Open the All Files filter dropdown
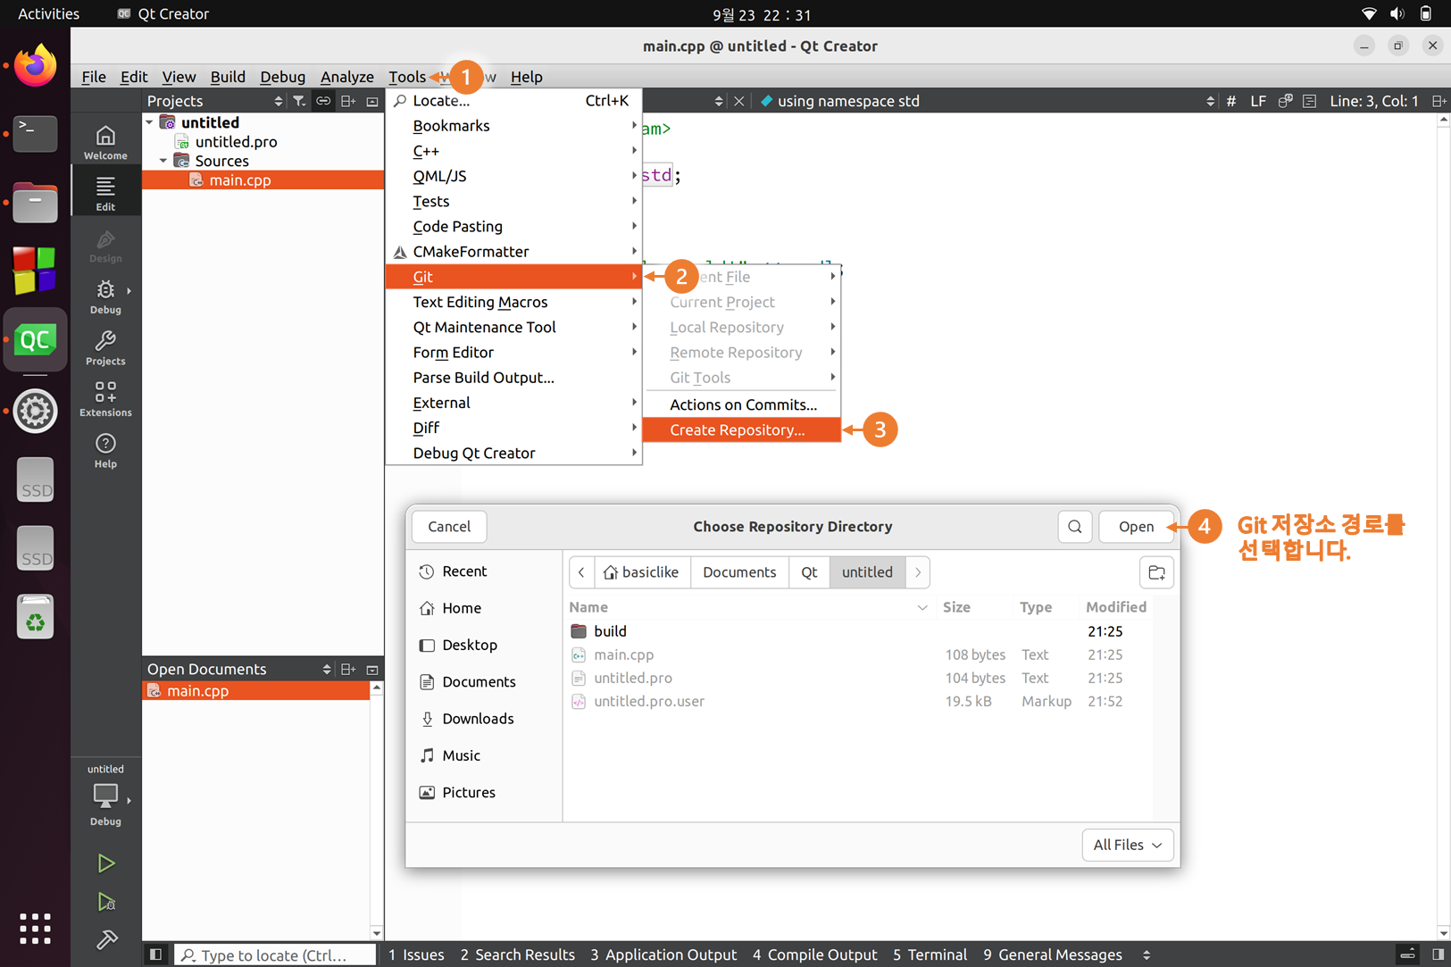This screenshot has width=1451, height=967. click(1127, 845)
